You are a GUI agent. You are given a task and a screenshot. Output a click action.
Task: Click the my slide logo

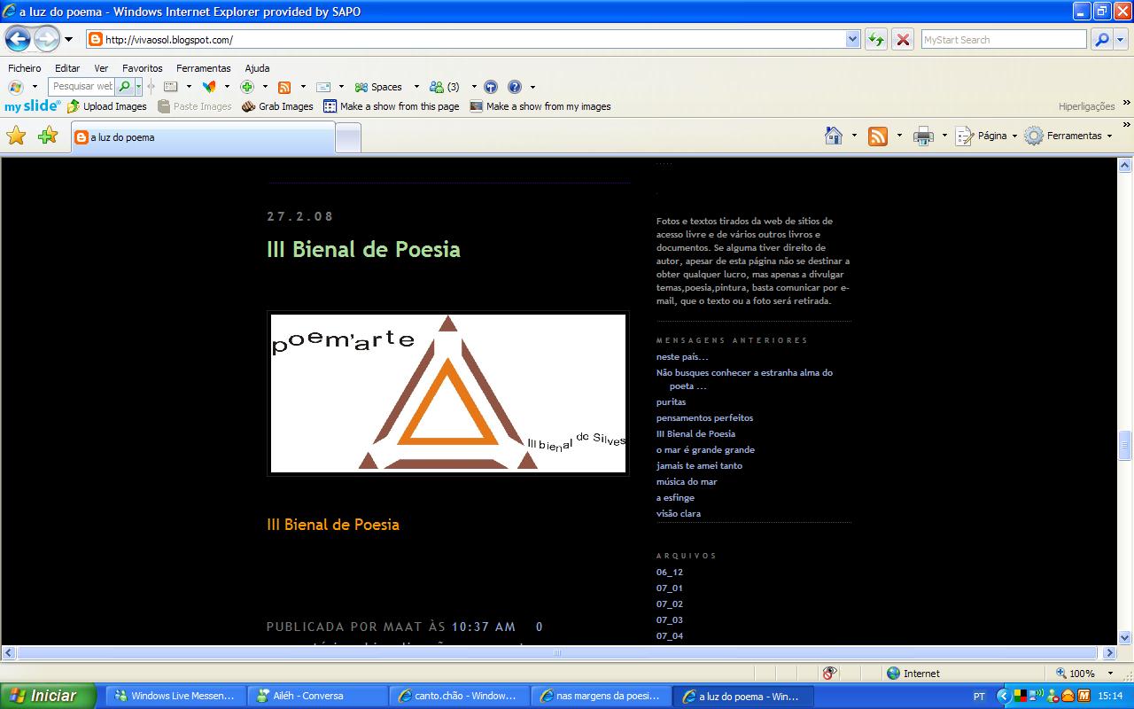click(33, 106)
